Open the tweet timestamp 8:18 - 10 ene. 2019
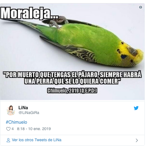The width and height of the screenshot is (147, 149). point(34,129)
